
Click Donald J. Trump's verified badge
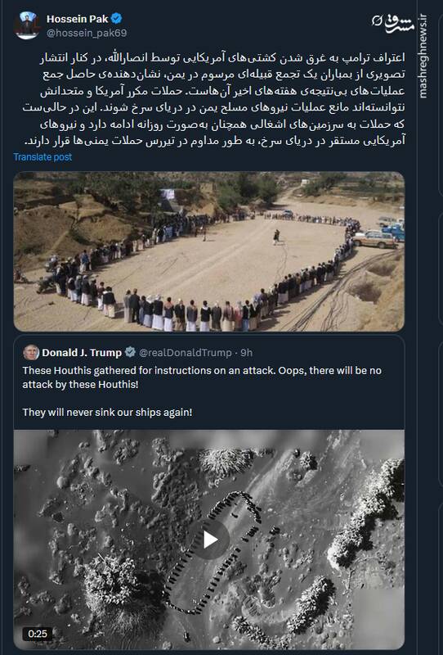click(x=130, y=353)
